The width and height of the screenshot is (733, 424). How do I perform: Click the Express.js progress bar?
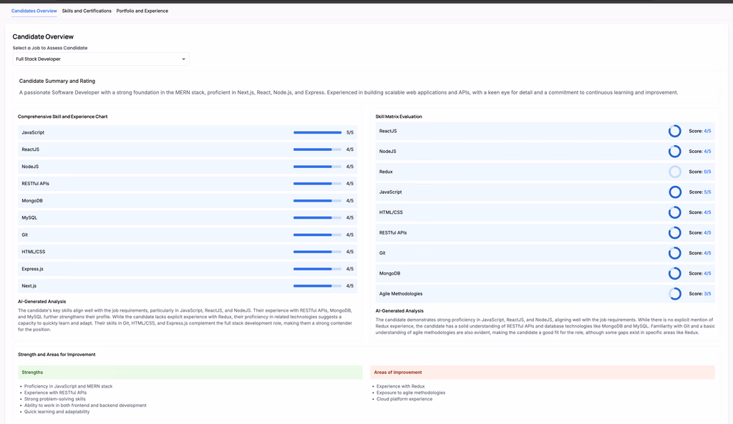pyautogui.click(x=317, y=269)
